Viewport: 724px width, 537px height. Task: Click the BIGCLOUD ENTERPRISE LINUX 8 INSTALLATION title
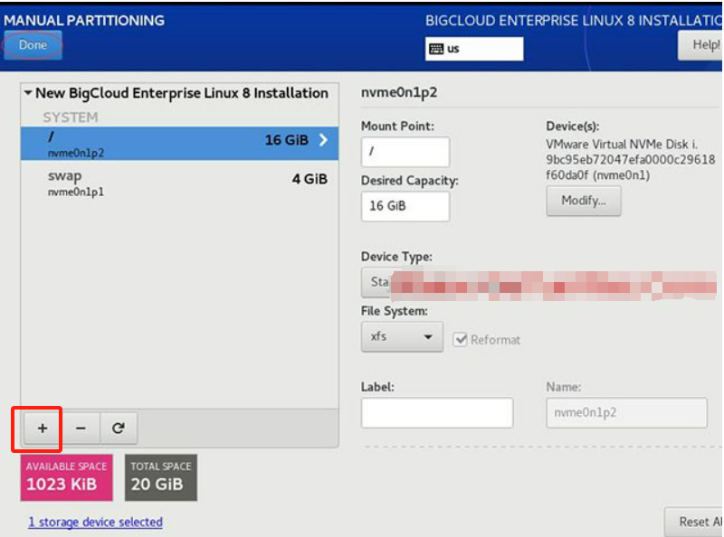click(574, 21)
